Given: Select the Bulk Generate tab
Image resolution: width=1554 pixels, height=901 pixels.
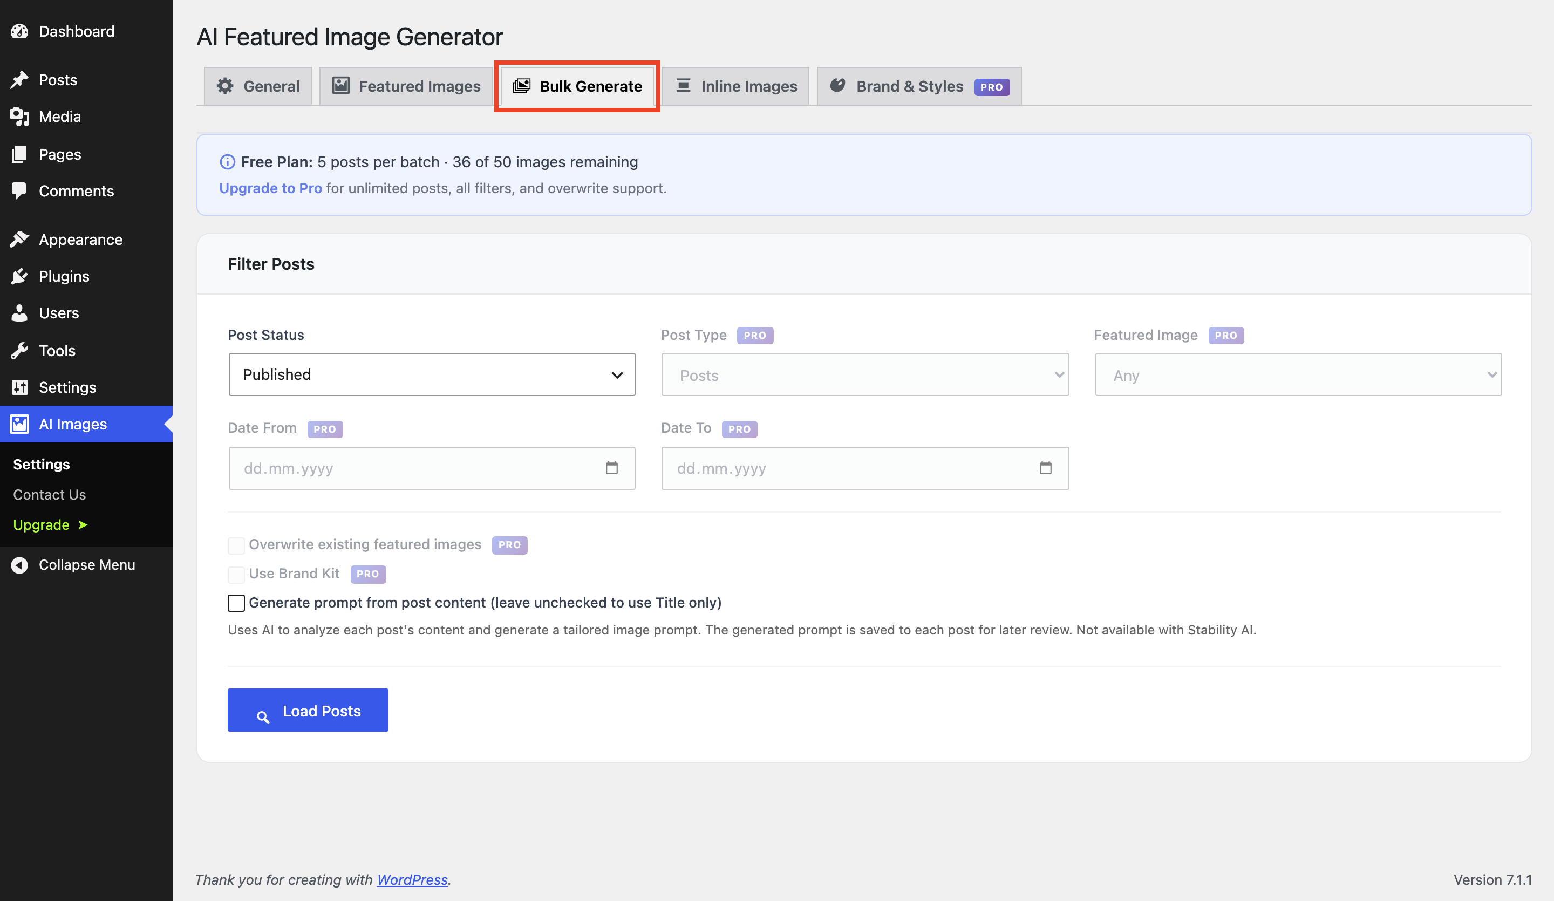Looking at the screenshot, I should [x=577, y=86].
